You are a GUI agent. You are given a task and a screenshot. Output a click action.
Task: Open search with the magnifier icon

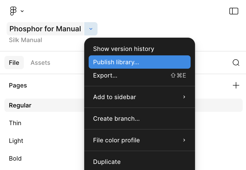coord(236,63)
